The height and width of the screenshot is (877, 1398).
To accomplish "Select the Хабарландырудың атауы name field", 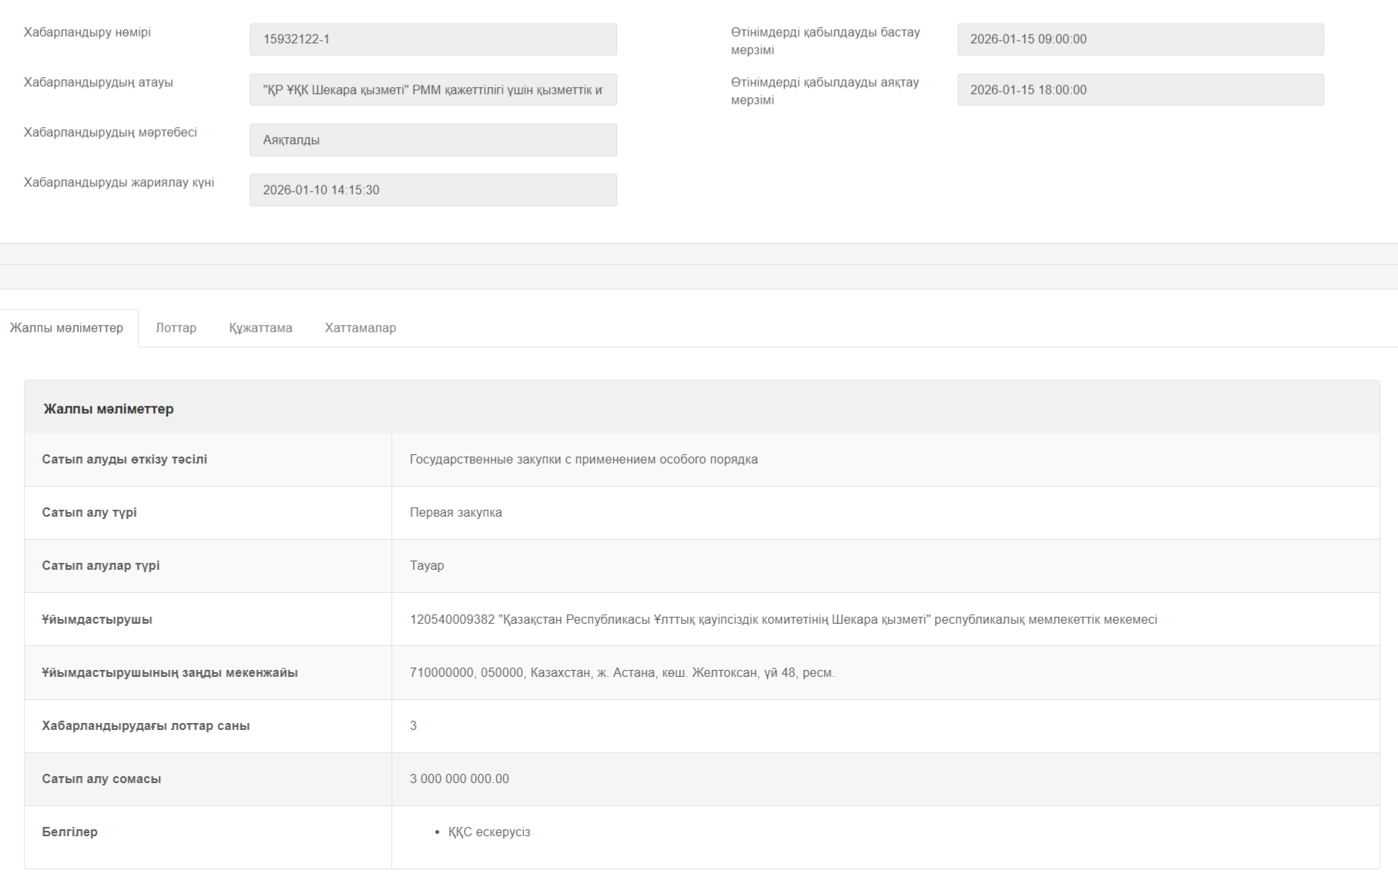I will [432, 90].
